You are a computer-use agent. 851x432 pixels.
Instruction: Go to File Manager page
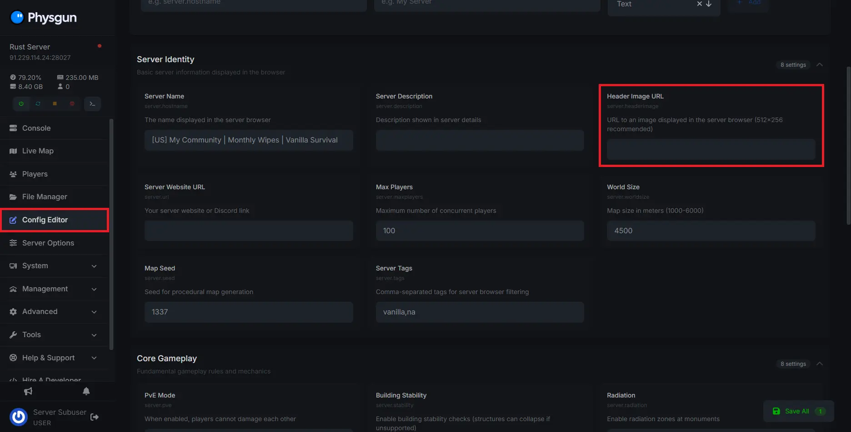tap(45, 197)
